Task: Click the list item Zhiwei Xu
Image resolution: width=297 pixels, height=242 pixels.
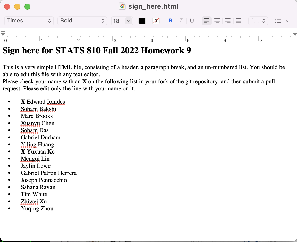Action: [x=34, y=201]
